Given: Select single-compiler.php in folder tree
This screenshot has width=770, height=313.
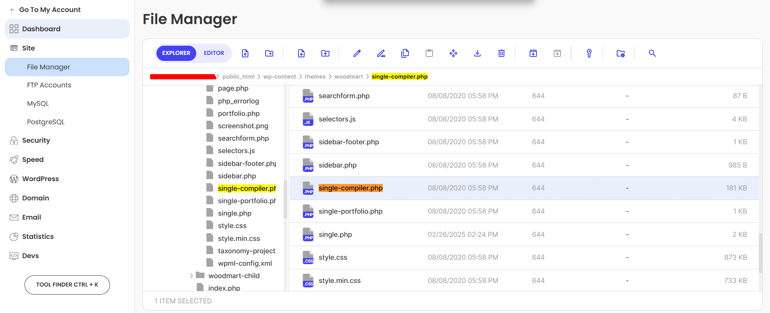Looking at the screenshot, I should point(247,188).
